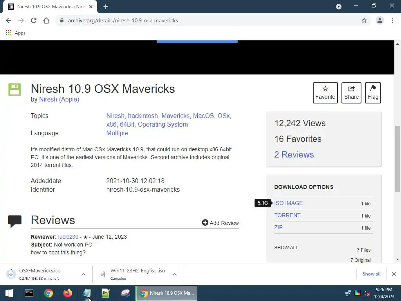Screen dimensions: 401x301
Task: Expand Win11_23H2 download options chevron
Action: click(x=174, y=274)
